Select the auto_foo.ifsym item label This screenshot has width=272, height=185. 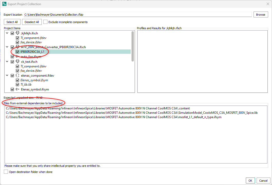pos(31,57)
